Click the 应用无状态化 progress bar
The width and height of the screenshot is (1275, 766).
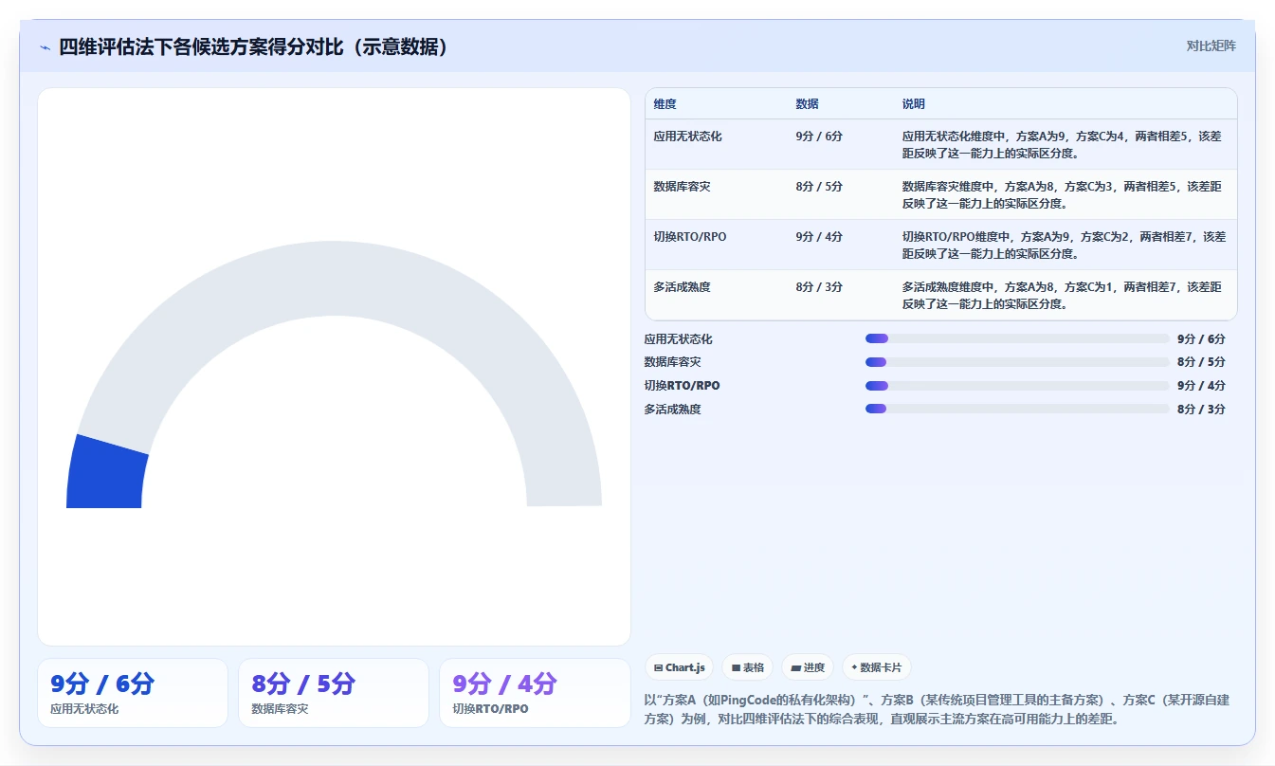coord(1017,338)
